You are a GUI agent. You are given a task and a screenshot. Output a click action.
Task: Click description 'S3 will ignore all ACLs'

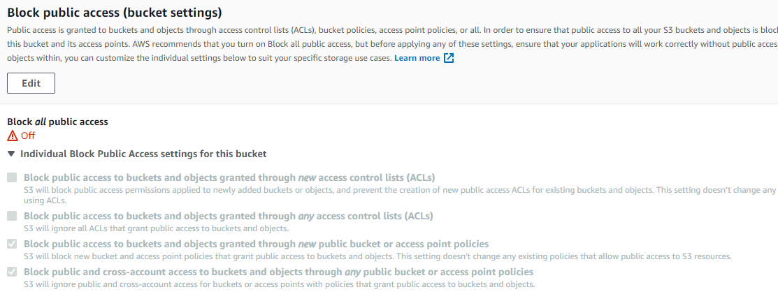tap(157, 228)
